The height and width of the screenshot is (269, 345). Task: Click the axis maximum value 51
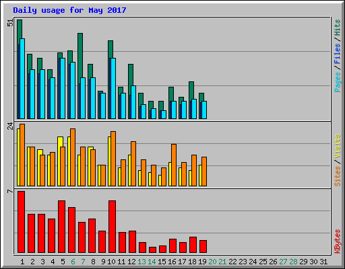point(10,23)
